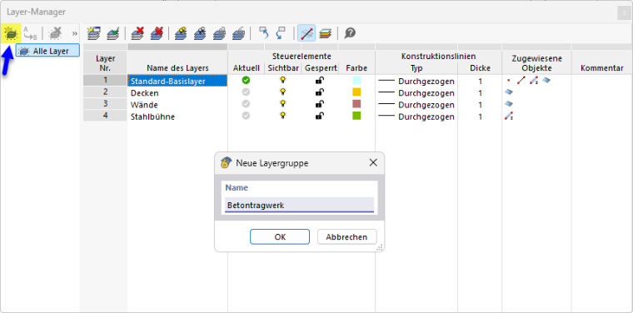Toggle the construction lines display icon
The height and width of the screenshot is (313, 633).
307,33
